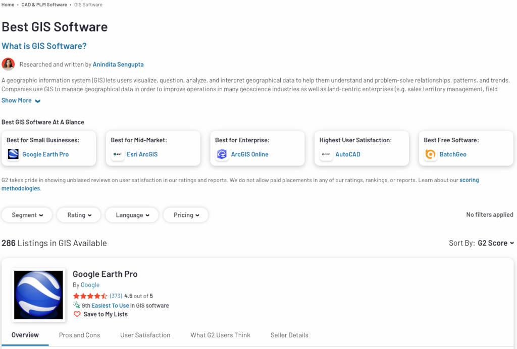This screenshot has width=517, height=349.
Task: Click the AutoCAD logo icon
Action: point(326,154)
